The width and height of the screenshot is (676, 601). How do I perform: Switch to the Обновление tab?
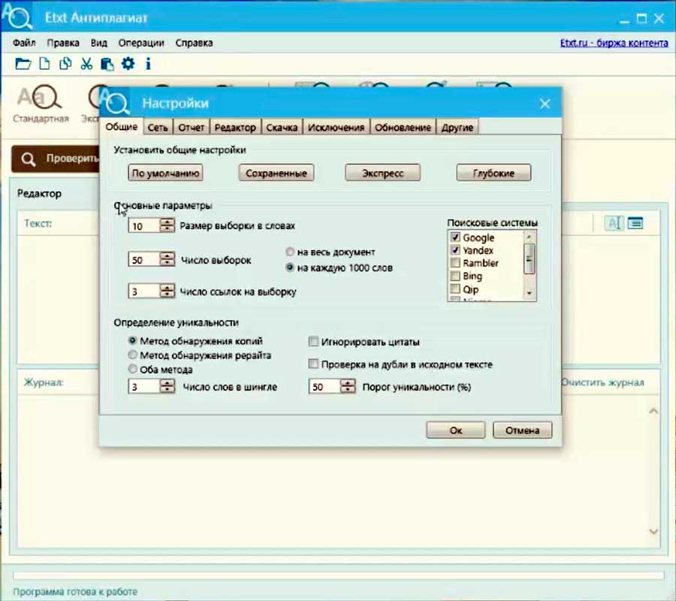tap(403, 127)
